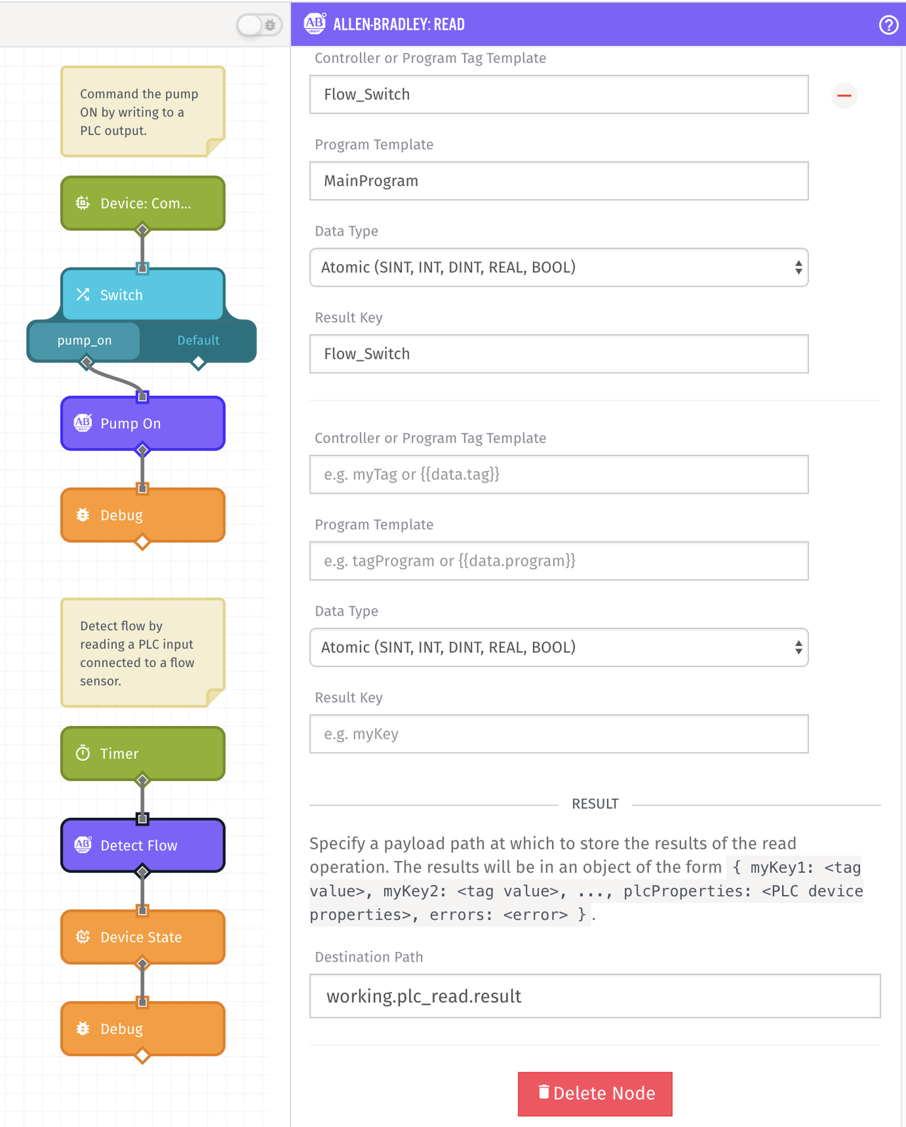This screenshot has height=1127, width=906.
Task: Open the help question mark icon
Action: [888, 25]
